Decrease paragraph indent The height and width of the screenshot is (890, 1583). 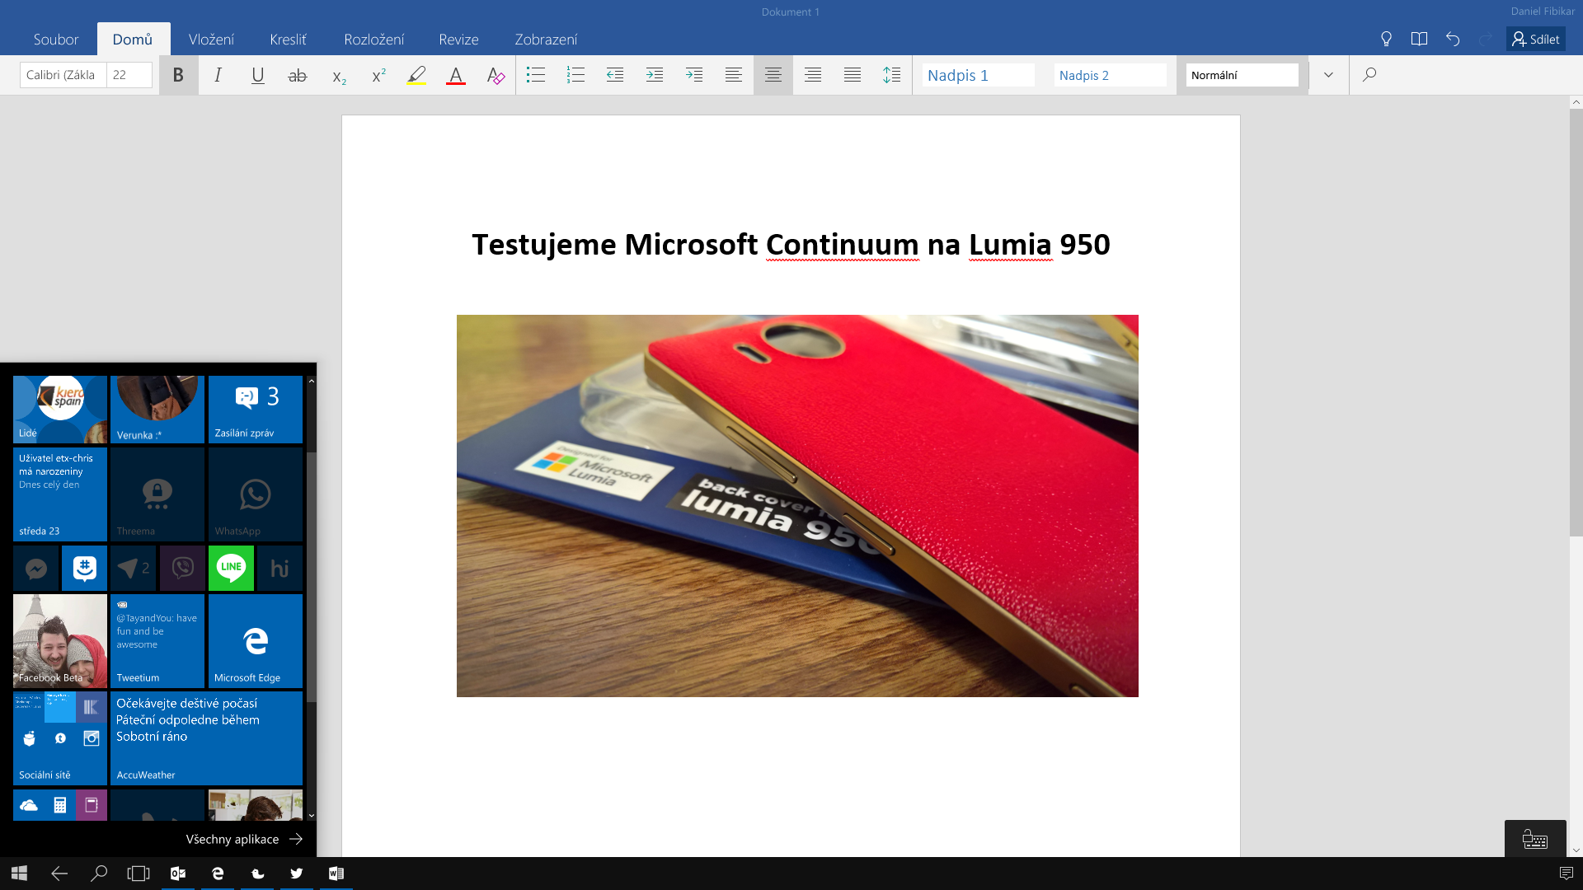tap(615, 75)
